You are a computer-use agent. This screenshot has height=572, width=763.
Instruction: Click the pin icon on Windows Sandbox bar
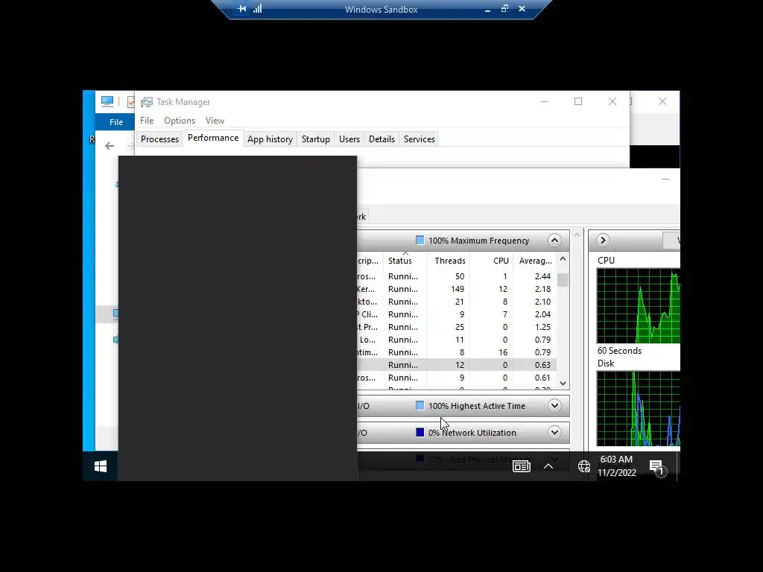(x=242, y=9)
